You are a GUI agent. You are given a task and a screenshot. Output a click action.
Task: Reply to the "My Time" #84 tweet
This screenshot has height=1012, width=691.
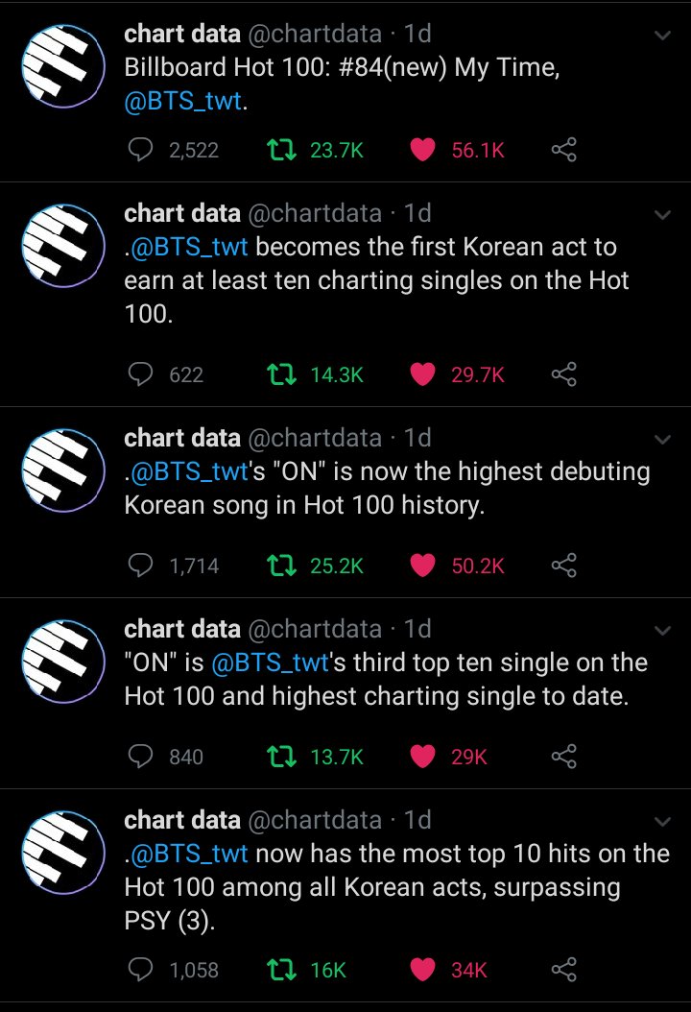(141, 150)
